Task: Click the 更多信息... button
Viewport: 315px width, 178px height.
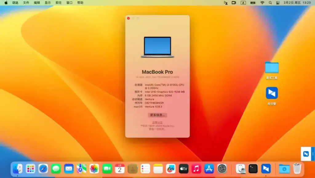Action: (157, 115)
